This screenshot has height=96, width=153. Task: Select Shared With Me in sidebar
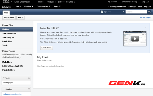[9, 33]
